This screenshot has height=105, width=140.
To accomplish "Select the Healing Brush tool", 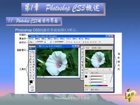I will click(31, 59).
